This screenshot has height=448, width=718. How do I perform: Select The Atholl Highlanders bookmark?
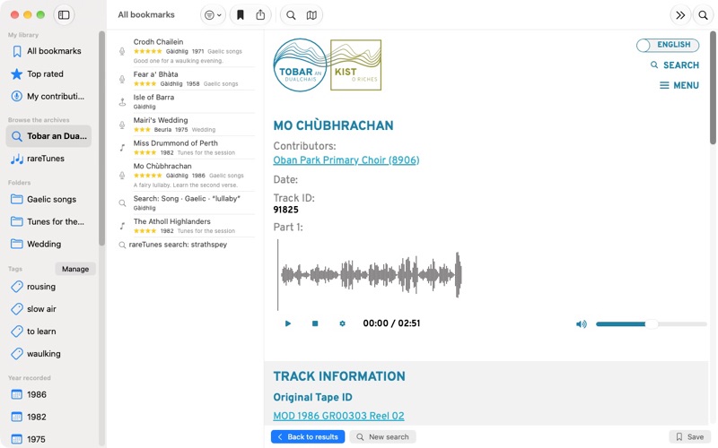pos(187,226)
